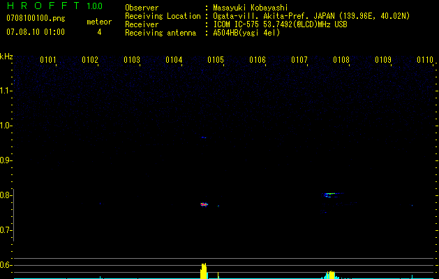Inspect the thin yellow spike right of 0105
Screen dimensions: 439x279
[218, 276]
